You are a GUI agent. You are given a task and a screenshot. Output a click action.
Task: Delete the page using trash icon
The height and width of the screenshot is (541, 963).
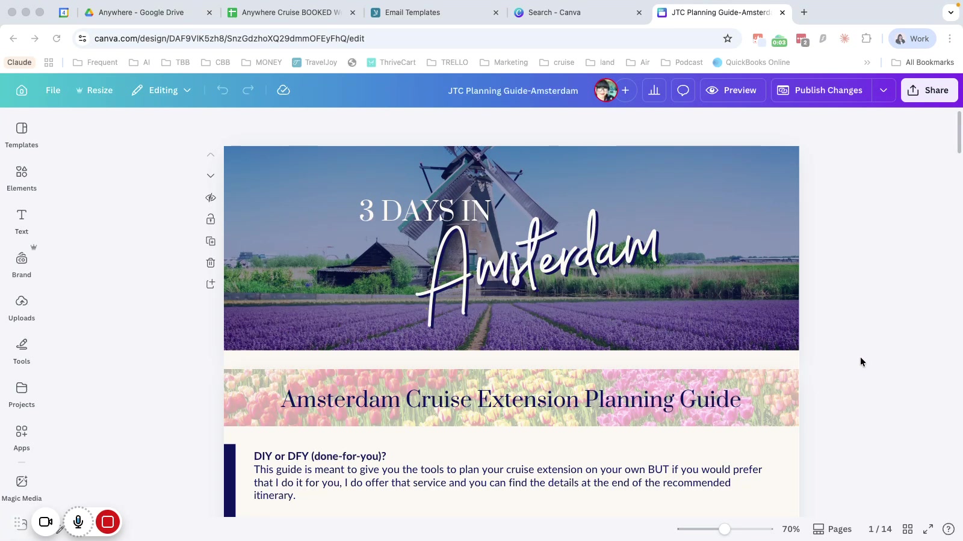pos(211,263)
